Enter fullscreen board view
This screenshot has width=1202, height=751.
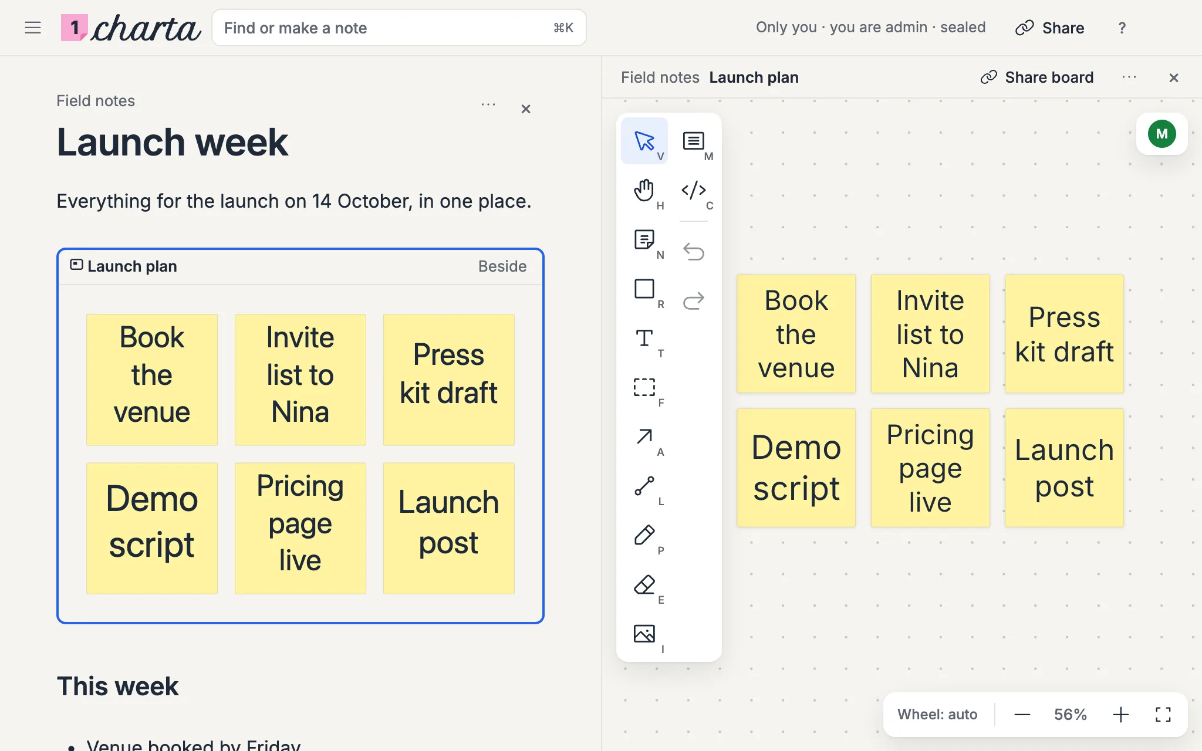(x=1163, y=714)
